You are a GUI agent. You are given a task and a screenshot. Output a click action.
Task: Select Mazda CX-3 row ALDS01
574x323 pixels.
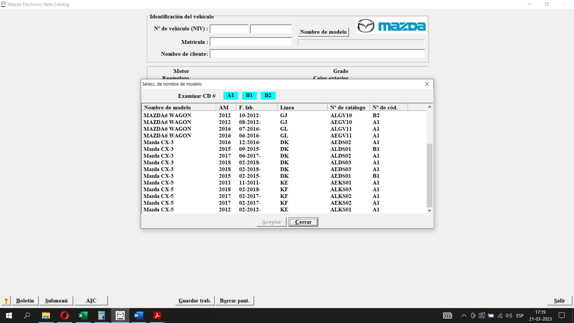click(284, 149)
